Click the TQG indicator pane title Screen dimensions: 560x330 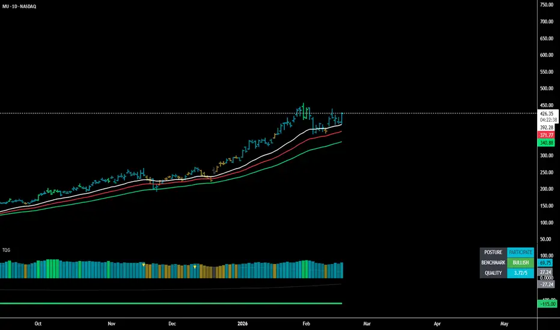tap(6, 250)
